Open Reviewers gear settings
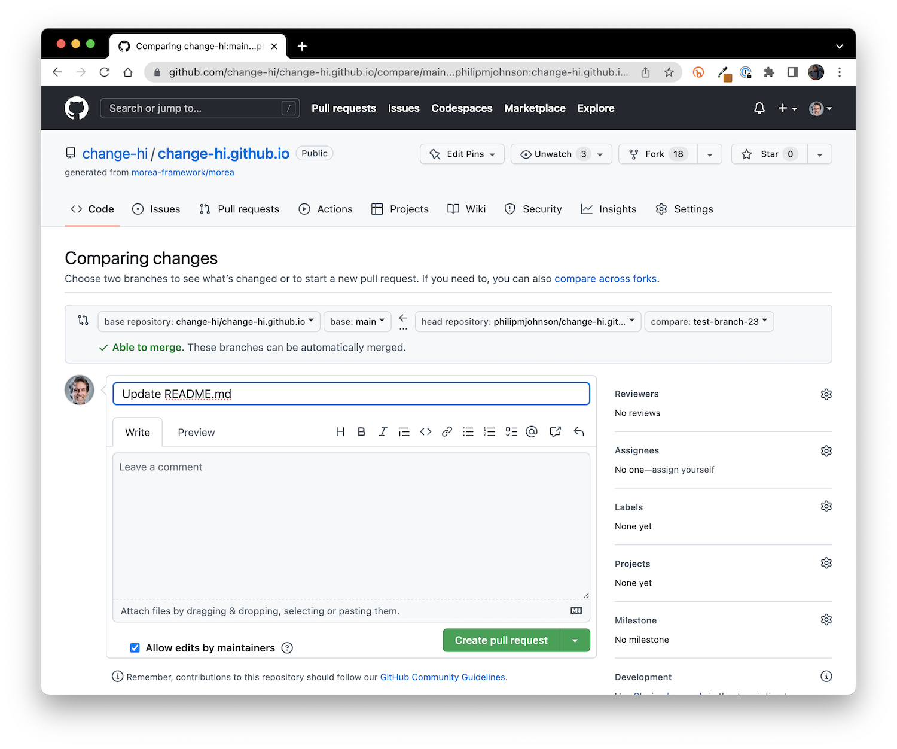Image resolution: width=897 pixels, height=749 pixels. coord(826,394)
